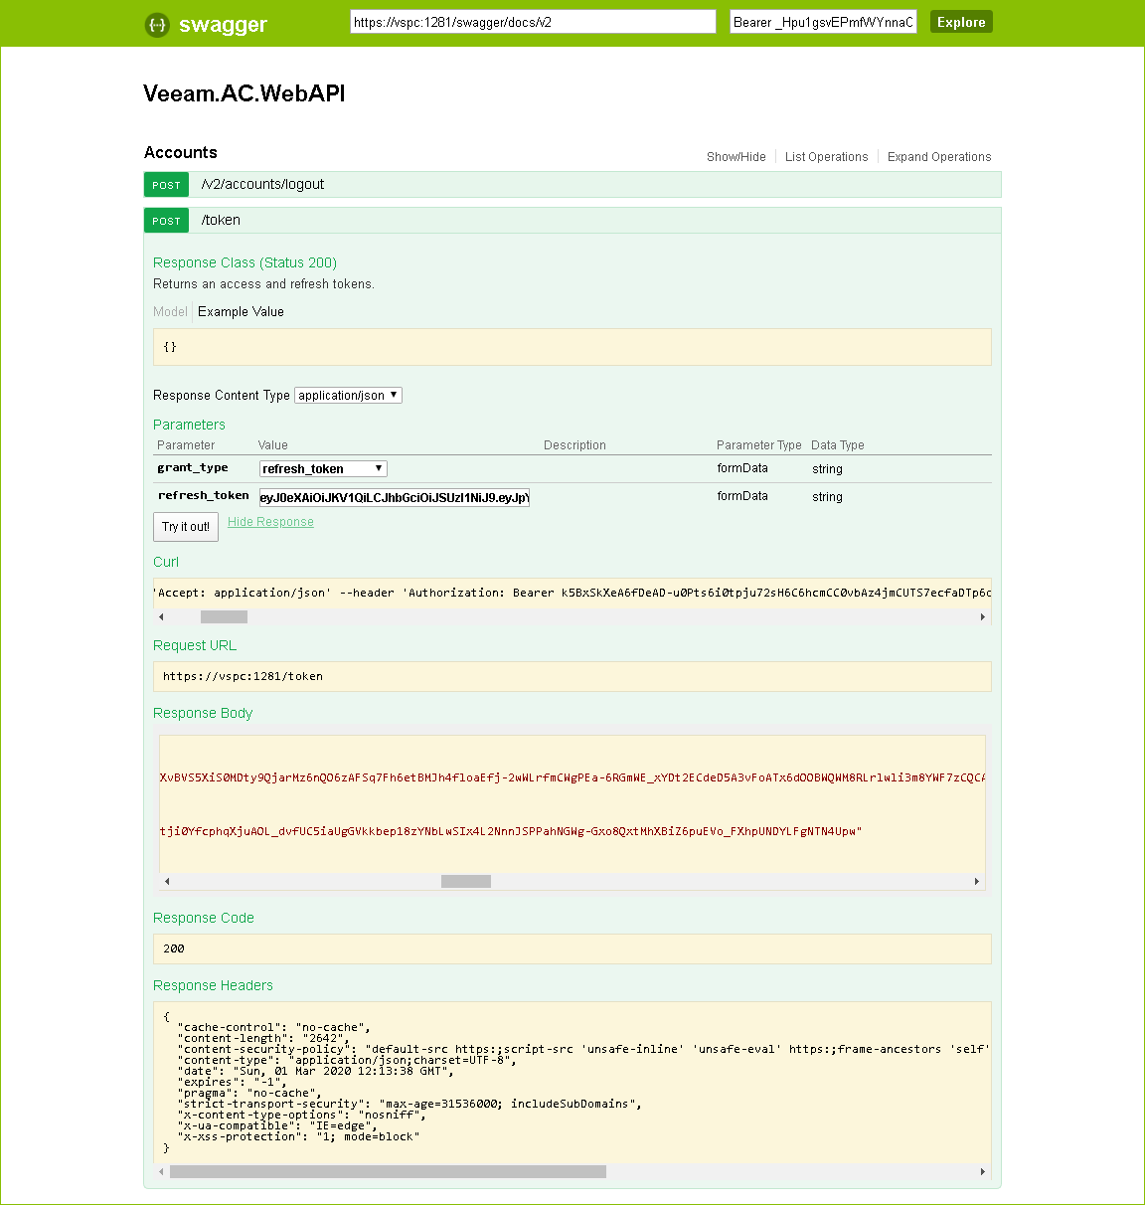Switch to the Model tab
Screen dimensions: 1145x1205
(170, 311)
